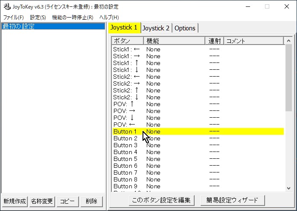Switch to the Joystick 1 tab

tap(124, 28)
